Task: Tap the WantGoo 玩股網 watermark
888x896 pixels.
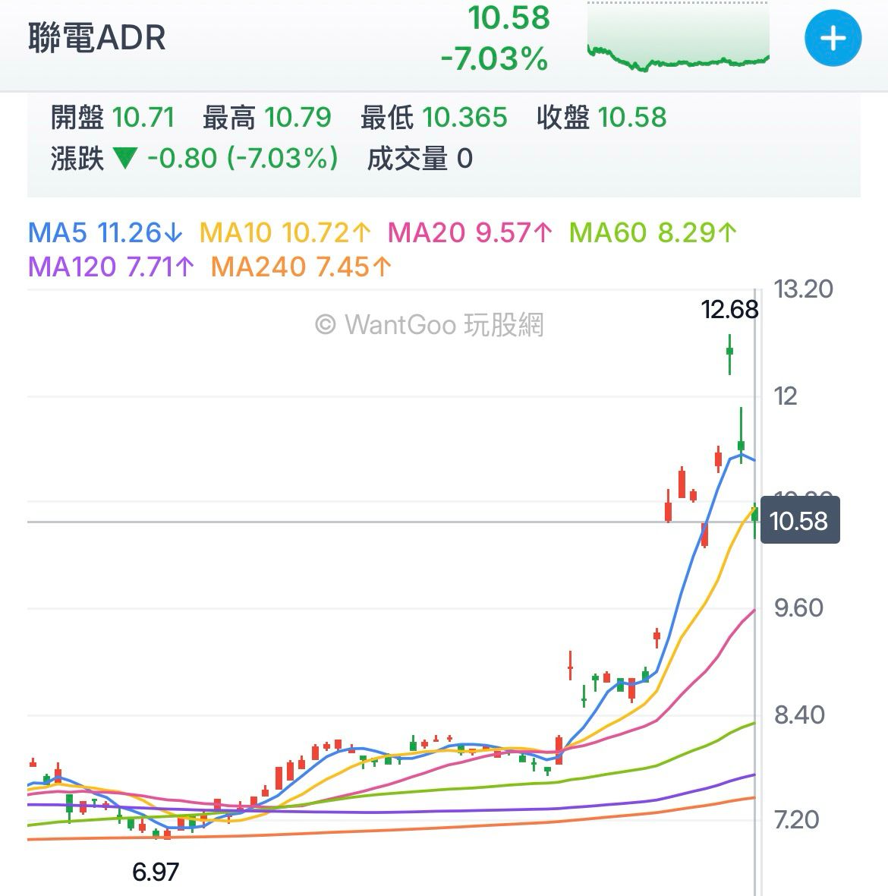Action: [430, 325]
